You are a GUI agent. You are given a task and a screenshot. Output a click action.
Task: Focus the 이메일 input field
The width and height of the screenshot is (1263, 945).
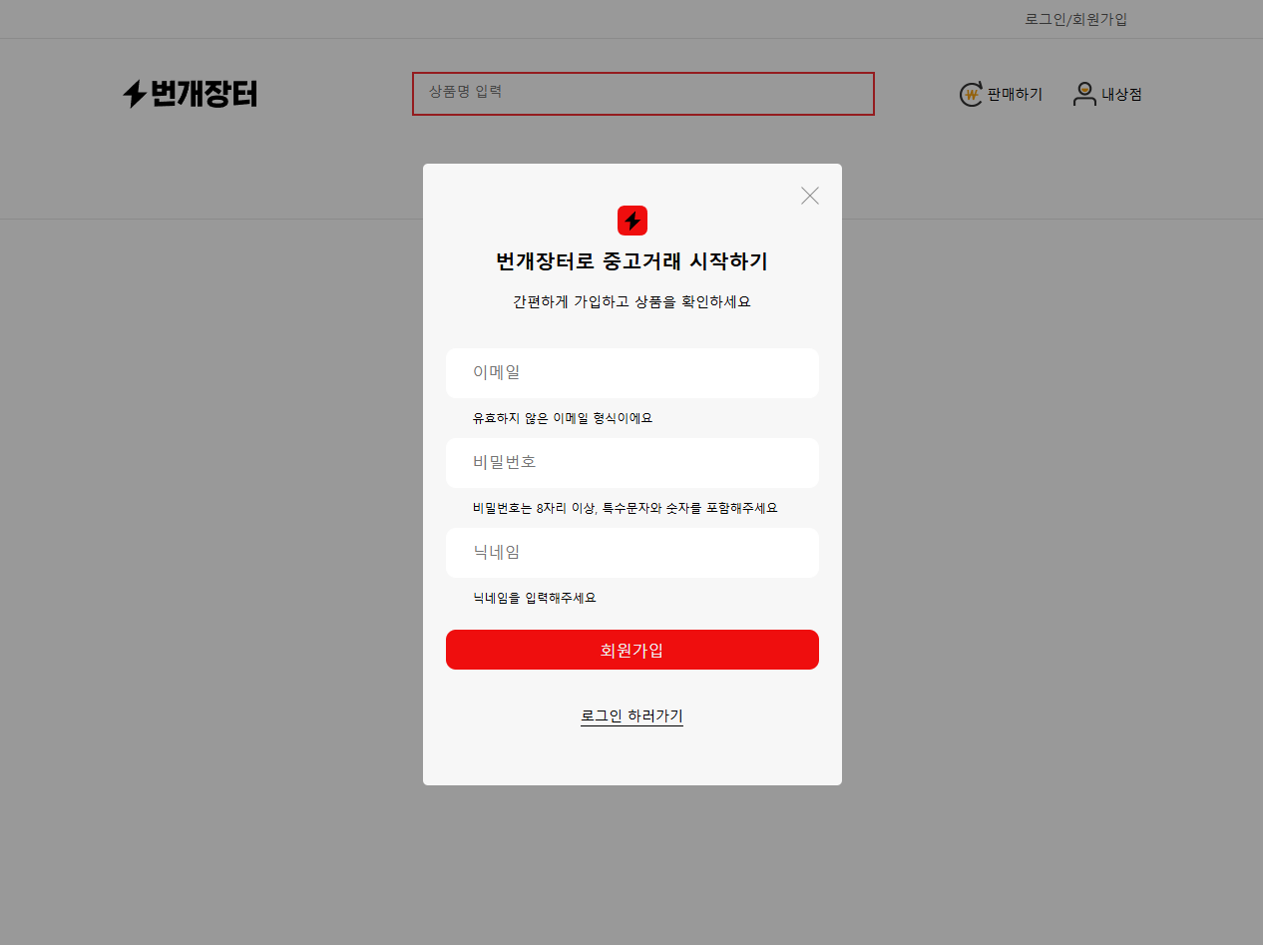(x=632, y=373)
